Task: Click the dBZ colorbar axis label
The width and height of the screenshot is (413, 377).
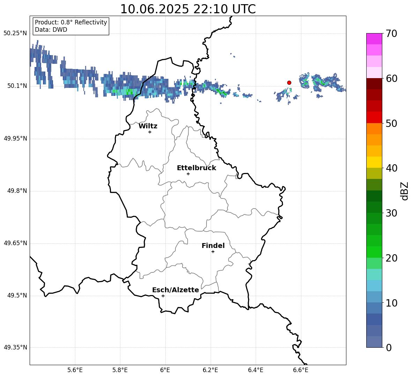Action: point(404,191)
